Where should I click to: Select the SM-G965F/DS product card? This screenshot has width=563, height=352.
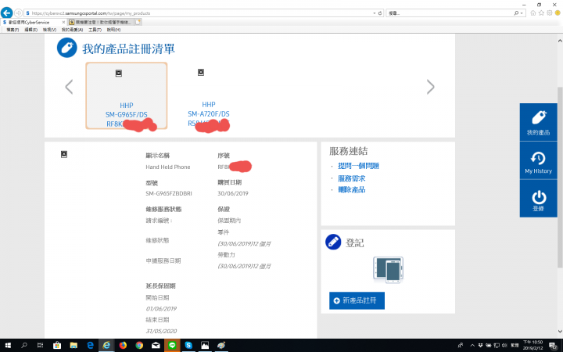pyautogui.click(x=127, y=95)
